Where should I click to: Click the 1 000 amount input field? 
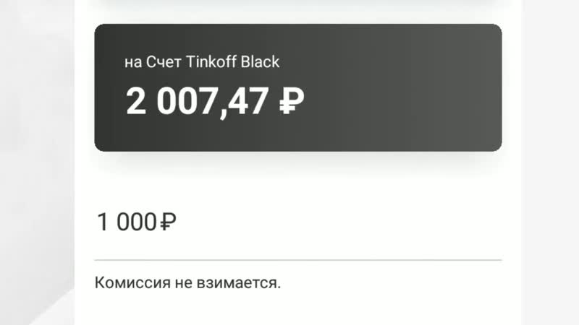(297, 222)
